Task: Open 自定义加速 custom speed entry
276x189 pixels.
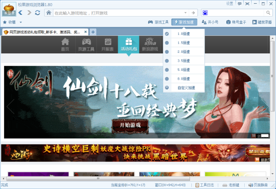Action: pos(186,87)
